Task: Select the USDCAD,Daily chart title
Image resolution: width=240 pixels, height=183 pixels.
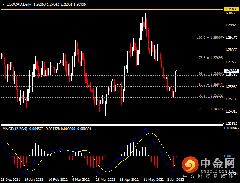Action: [x=19, y=4]
